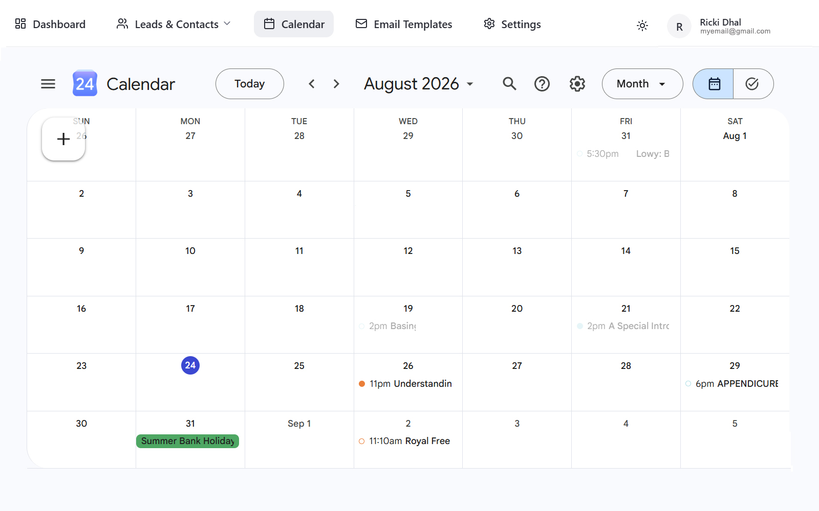Open calendar settings gear icon

coord(577,84)
